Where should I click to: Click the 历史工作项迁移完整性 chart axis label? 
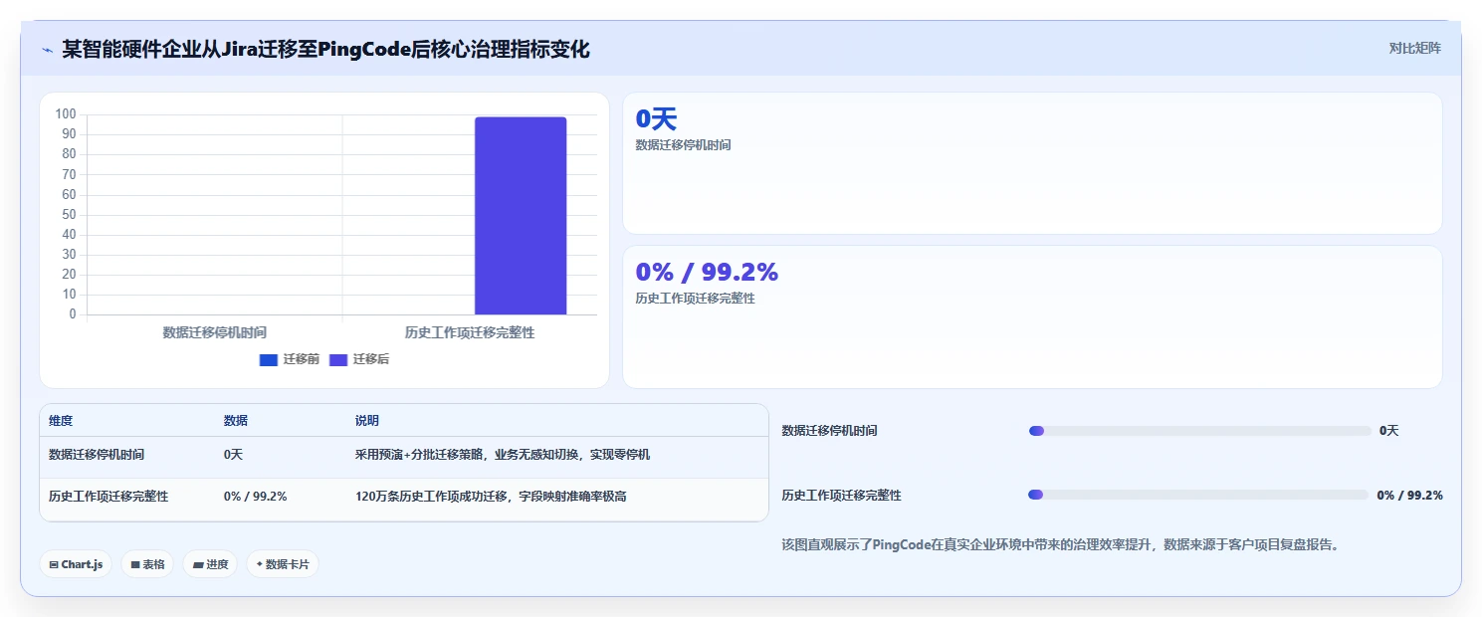click(x=470, y=332)
